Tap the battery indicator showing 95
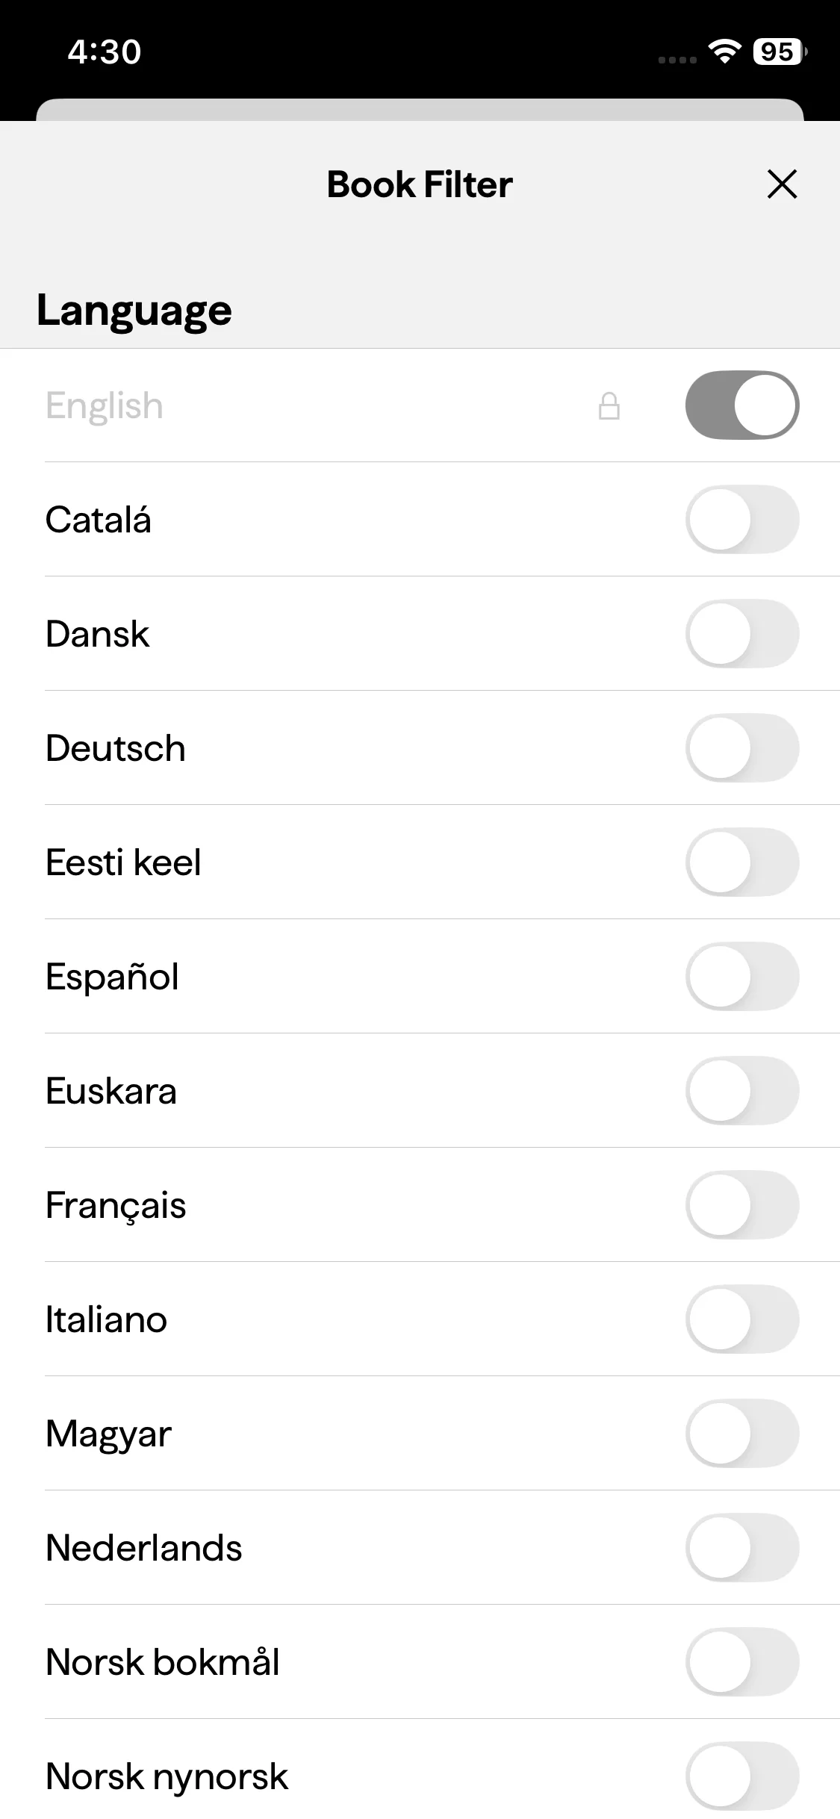Image resolution: width=840 pixels, height=1819 pixels. (x=779, y=52)
